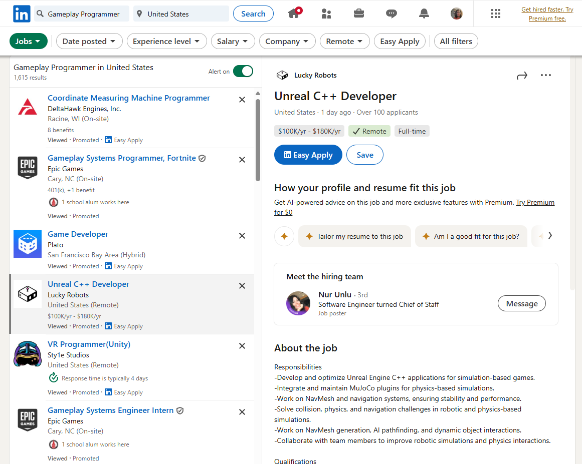The height and width of the screenshot is (464, 582).
Task: Click the Full-time tag
Action: point(412,131)
